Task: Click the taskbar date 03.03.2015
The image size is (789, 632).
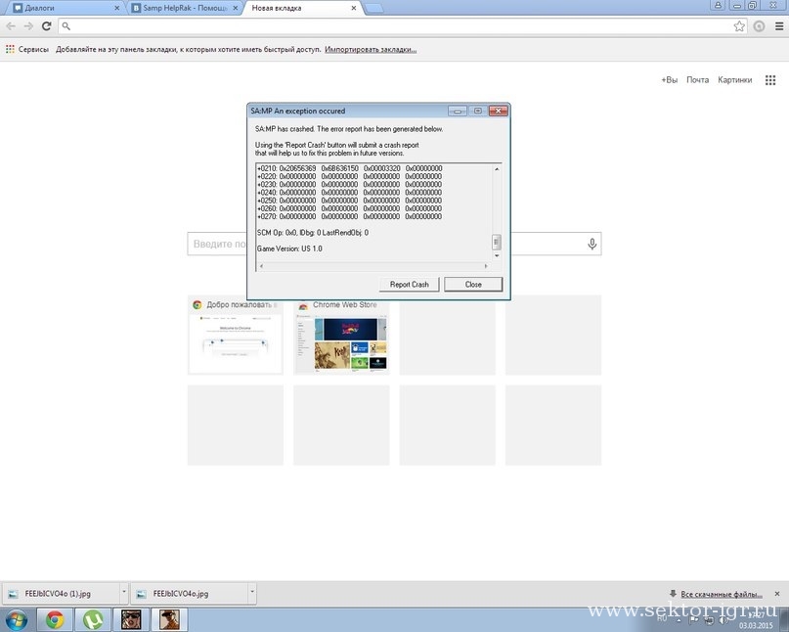Action: tap(756, 625)
